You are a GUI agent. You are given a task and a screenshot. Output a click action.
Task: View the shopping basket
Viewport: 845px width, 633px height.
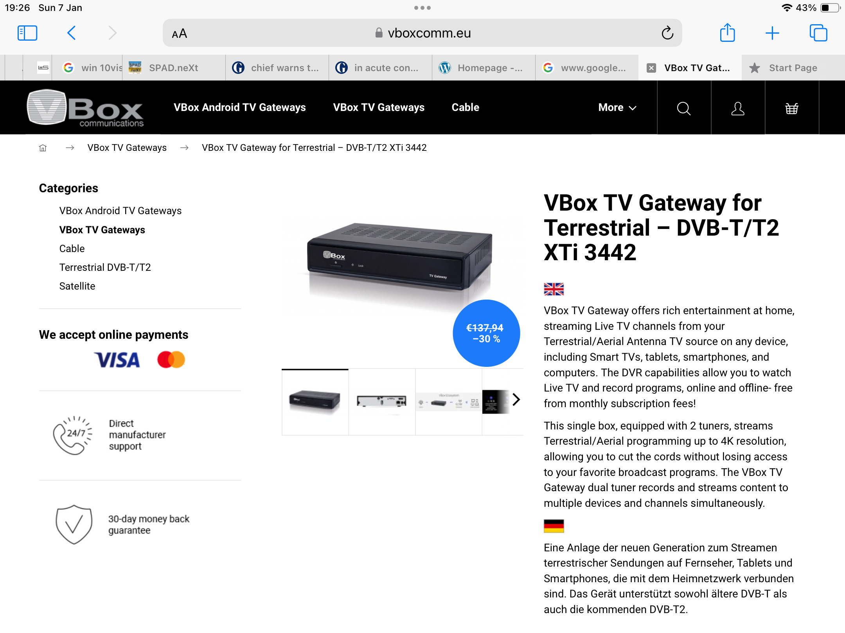click(792, 108)
